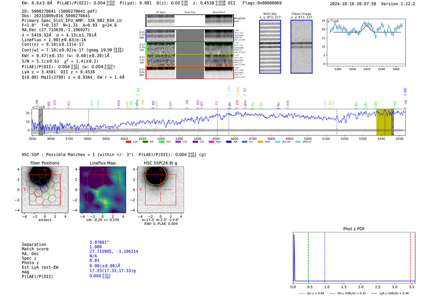437x298 pixels.
Task: Click RA,Dec (27.715639,-1.196927) text
Action: coord(56,30)
